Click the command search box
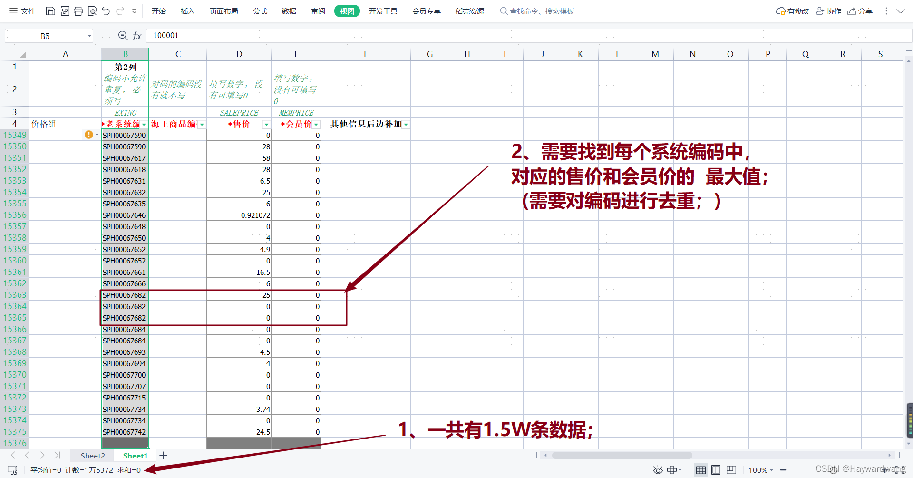 pyautogui.click(x=537, y=11)
